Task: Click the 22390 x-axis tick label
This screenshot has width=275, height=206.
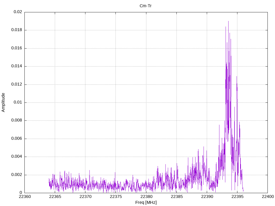Action: point(207,197)
